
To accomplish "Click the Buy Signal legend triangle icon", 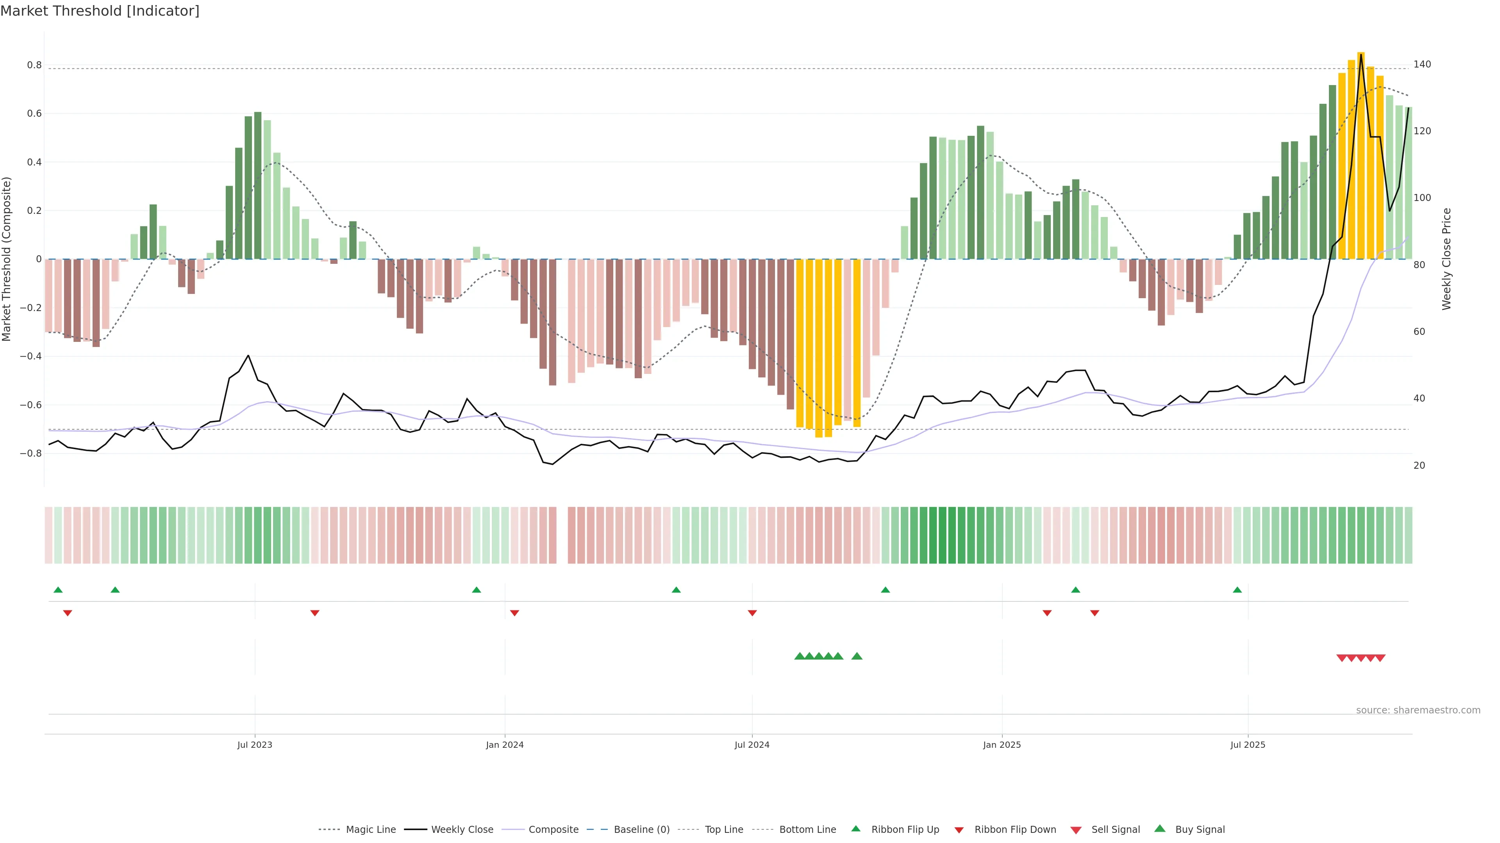I will point(1159,829).
